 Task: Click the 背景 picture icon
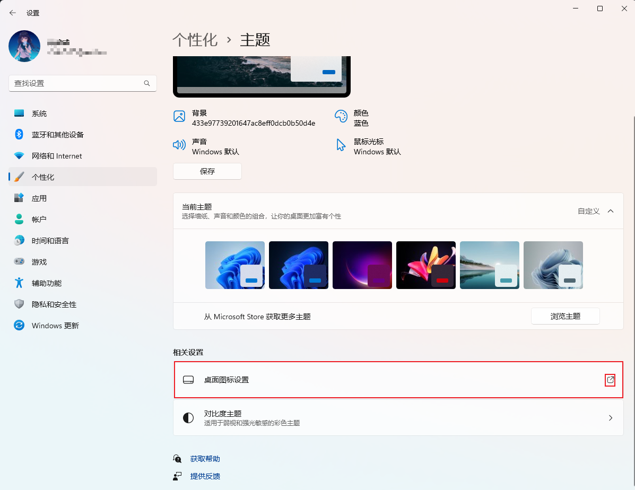tap(179, 116)
